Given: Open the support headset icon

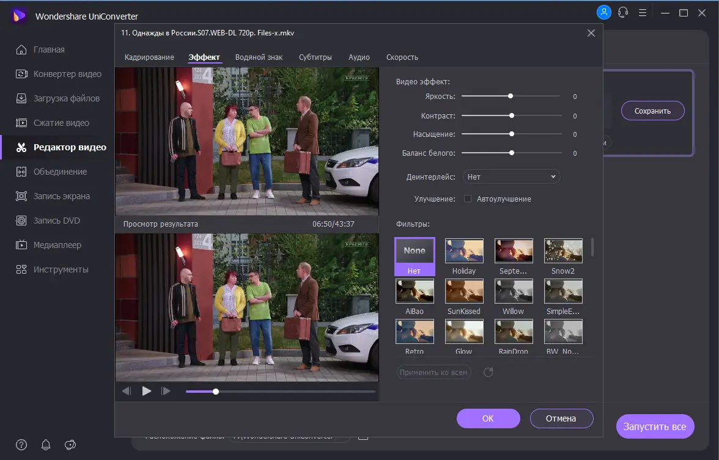Looking at the screenshot, I should pyautogui.click(x=623, y=12).
